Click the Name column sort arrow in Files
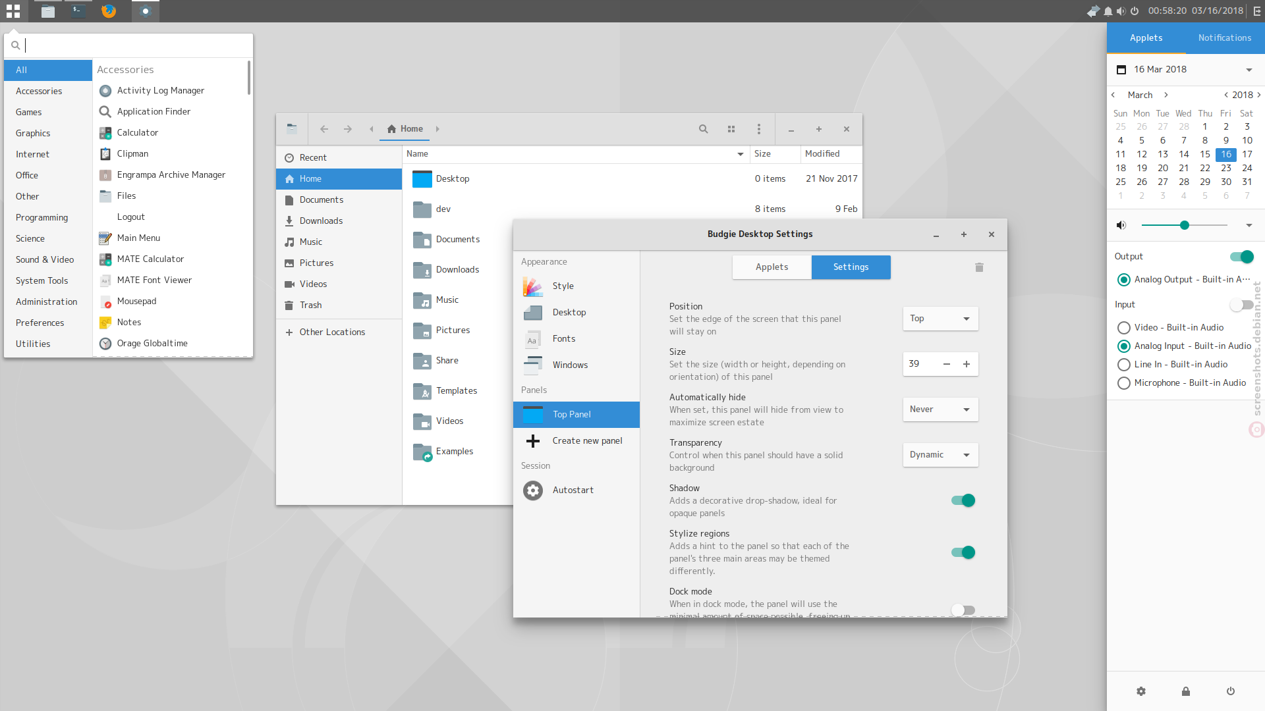The width and height of the screenshot is (1265, 711). click(741, 154)
